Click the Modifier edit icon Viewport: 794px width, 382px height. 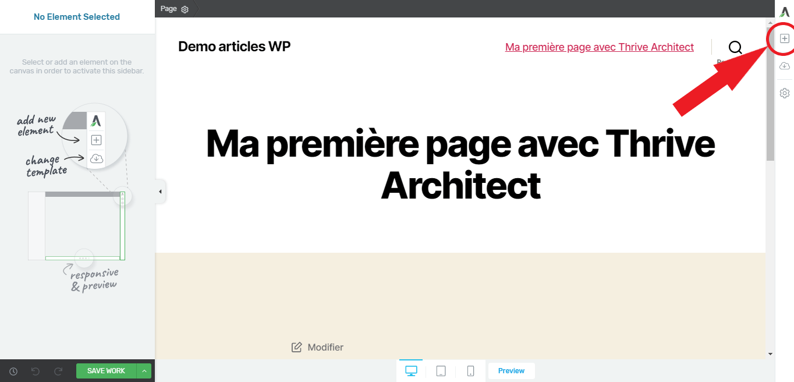coord(296,347)
